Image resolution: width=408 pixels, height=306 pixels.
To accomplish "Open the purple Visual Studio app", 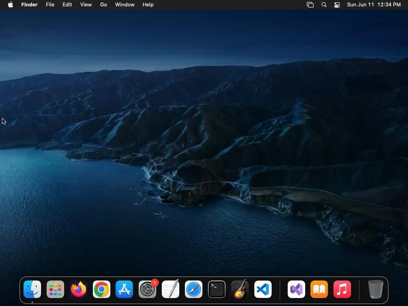I will pyautogui.click(x=296, y=289).
